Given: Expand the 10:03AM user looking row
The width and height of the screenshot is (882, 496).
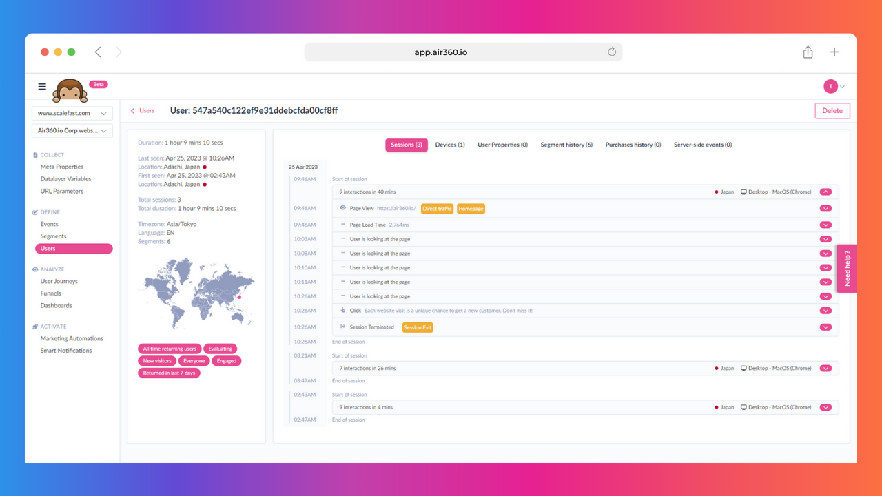Looking at the screenshot, I should (x=825, y=239).
